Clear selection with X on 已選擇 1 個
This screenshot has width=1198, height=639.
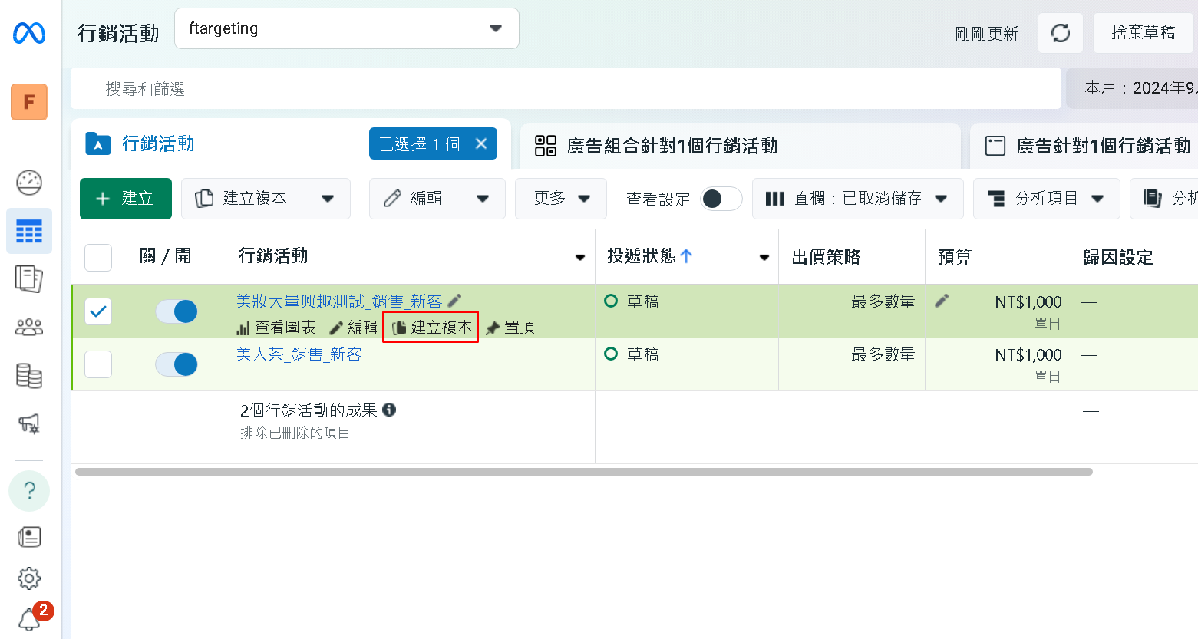pyautogui.click(x=481, y=143)
